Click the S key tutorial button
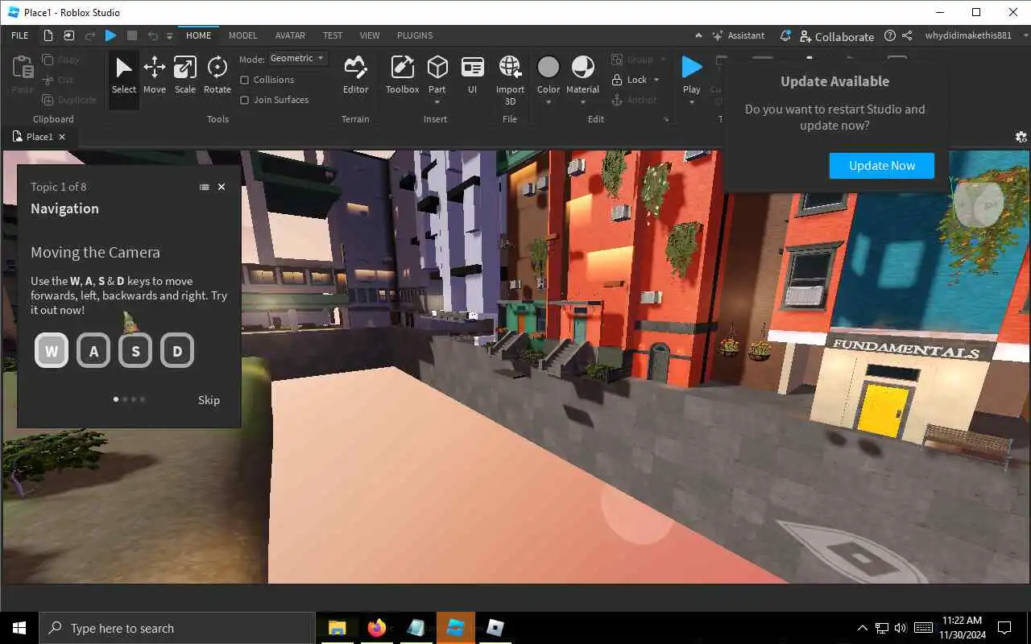Image resolution: width=1031 pixels, height=644 pixels. pyautogui.click(x=135, y=351)
